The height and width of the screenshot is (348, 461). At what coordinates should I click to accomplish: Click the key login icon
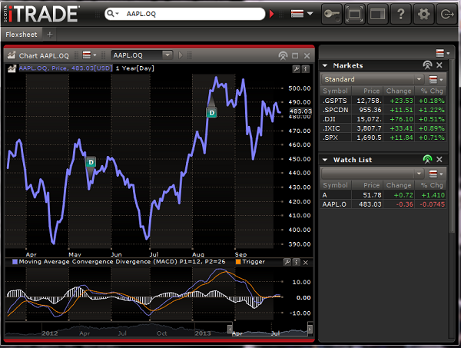tap(332, 14)
